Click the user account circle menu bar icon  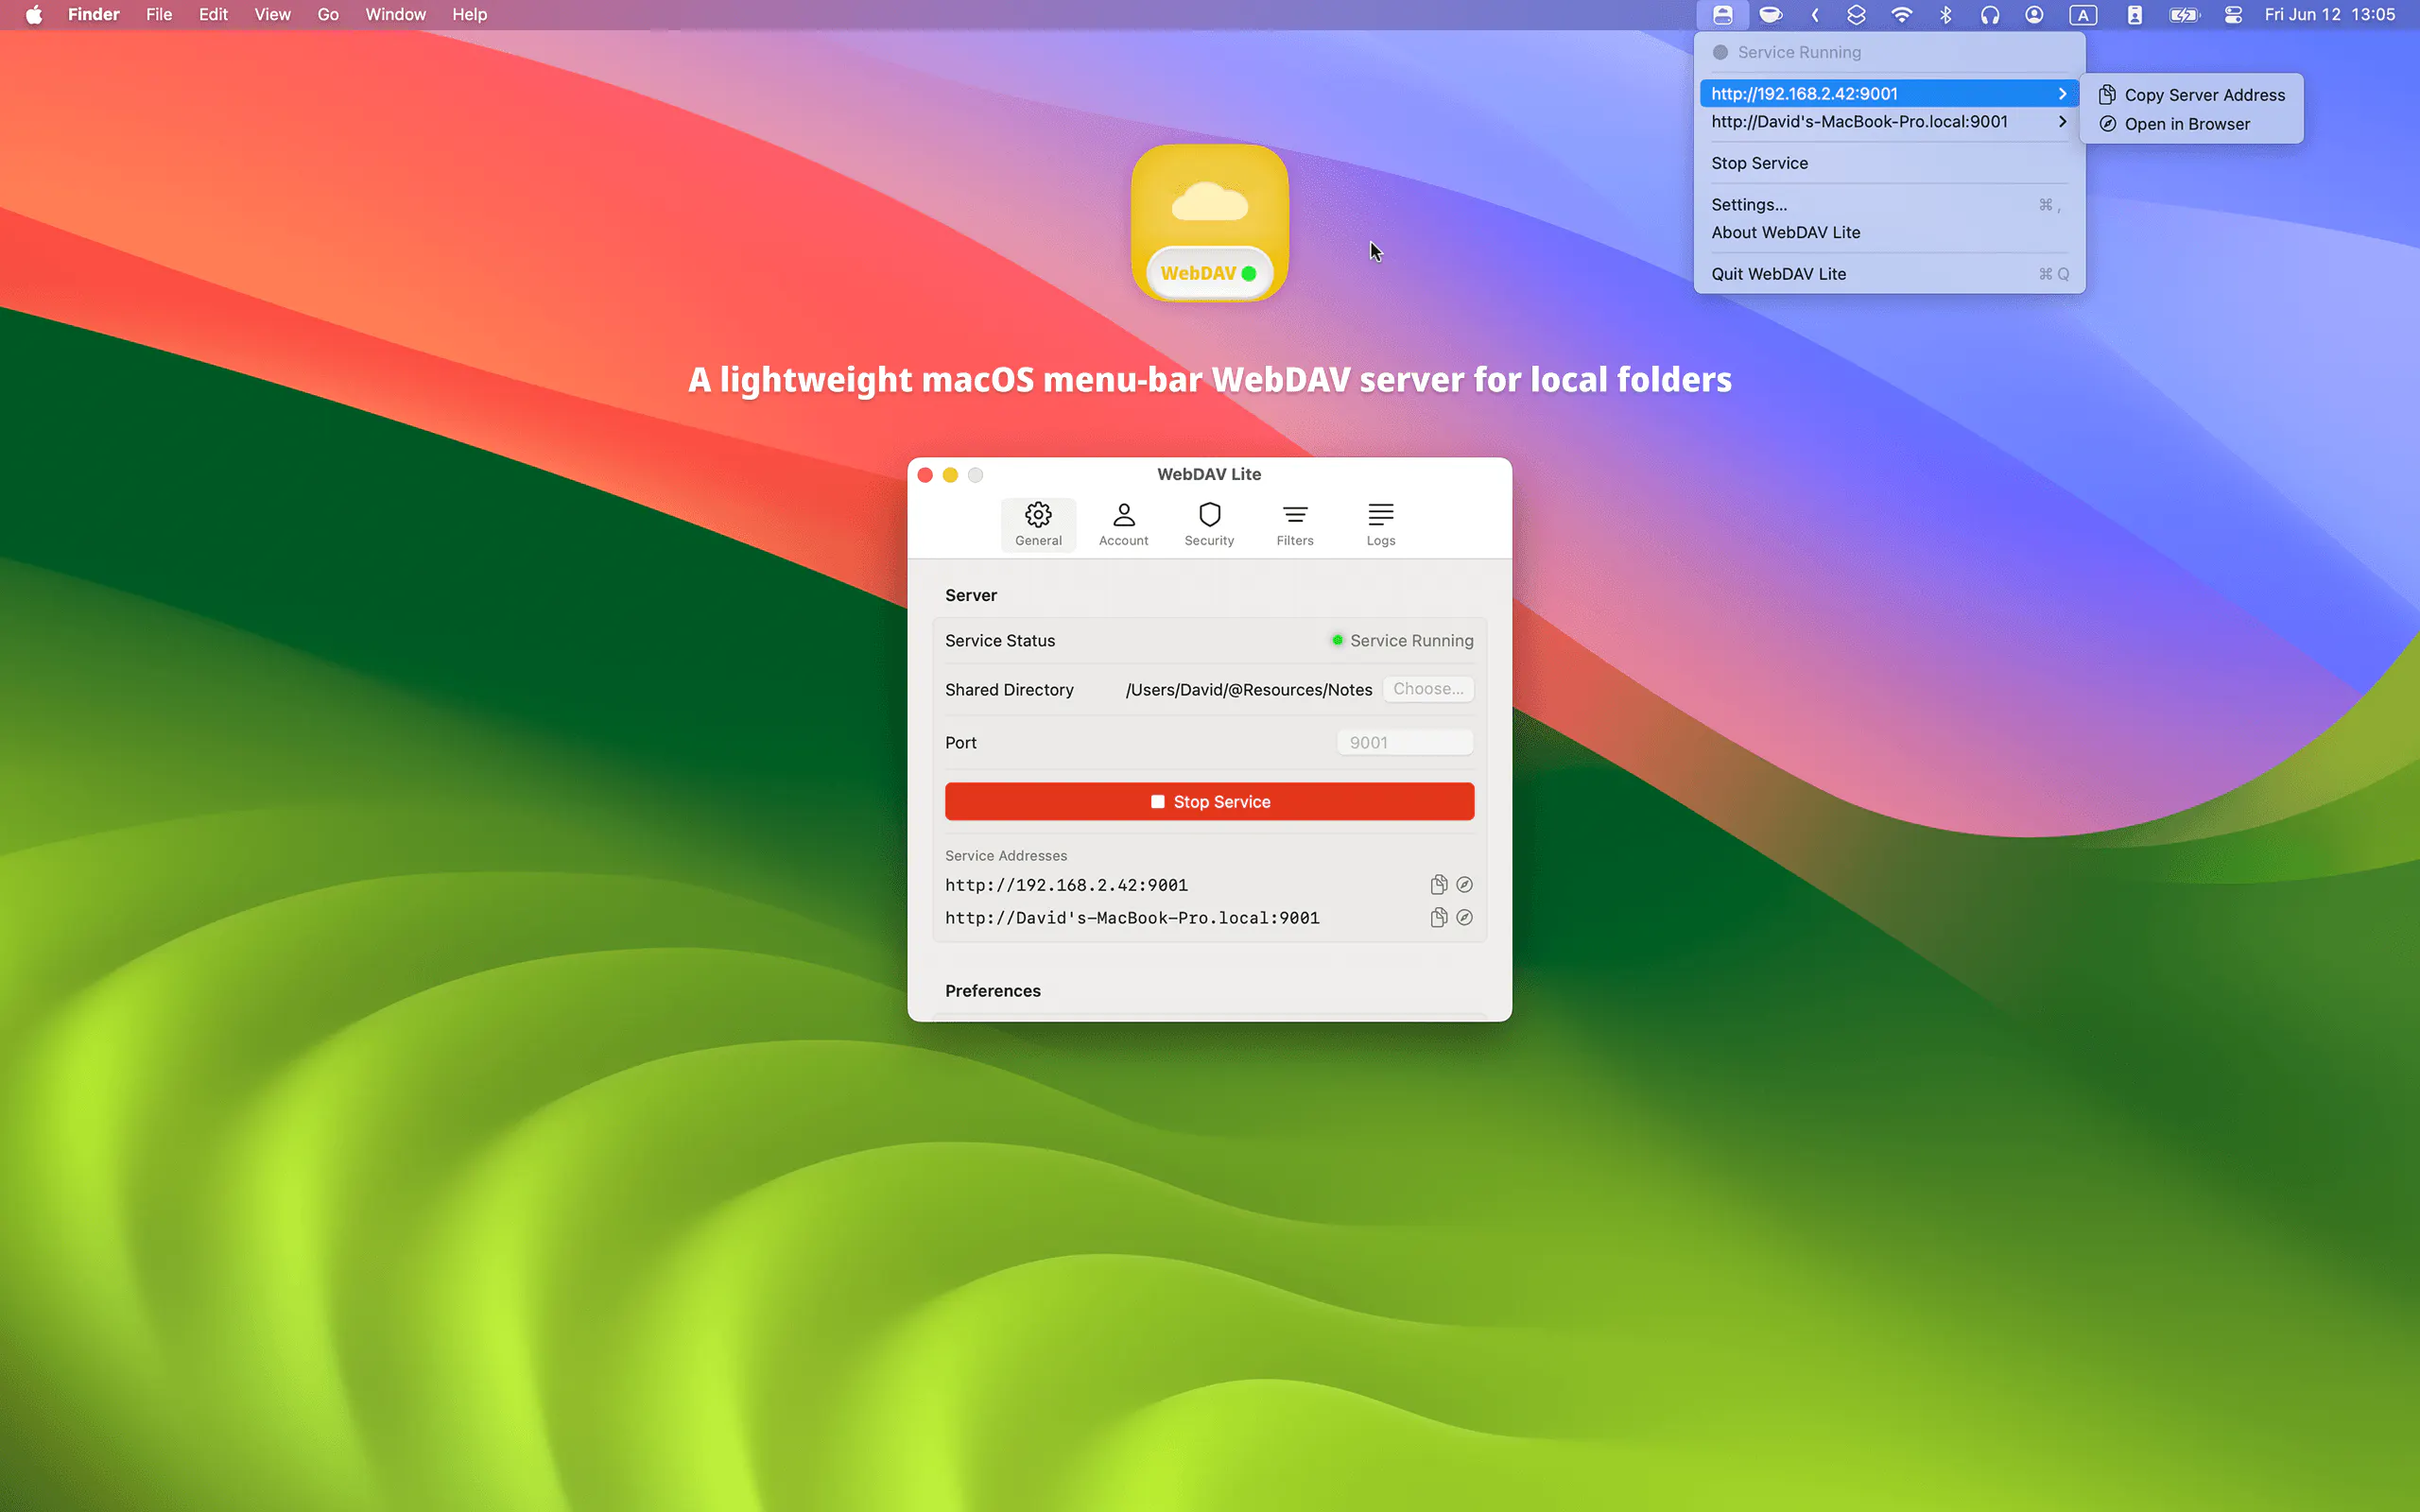[x=2034, y=15]
